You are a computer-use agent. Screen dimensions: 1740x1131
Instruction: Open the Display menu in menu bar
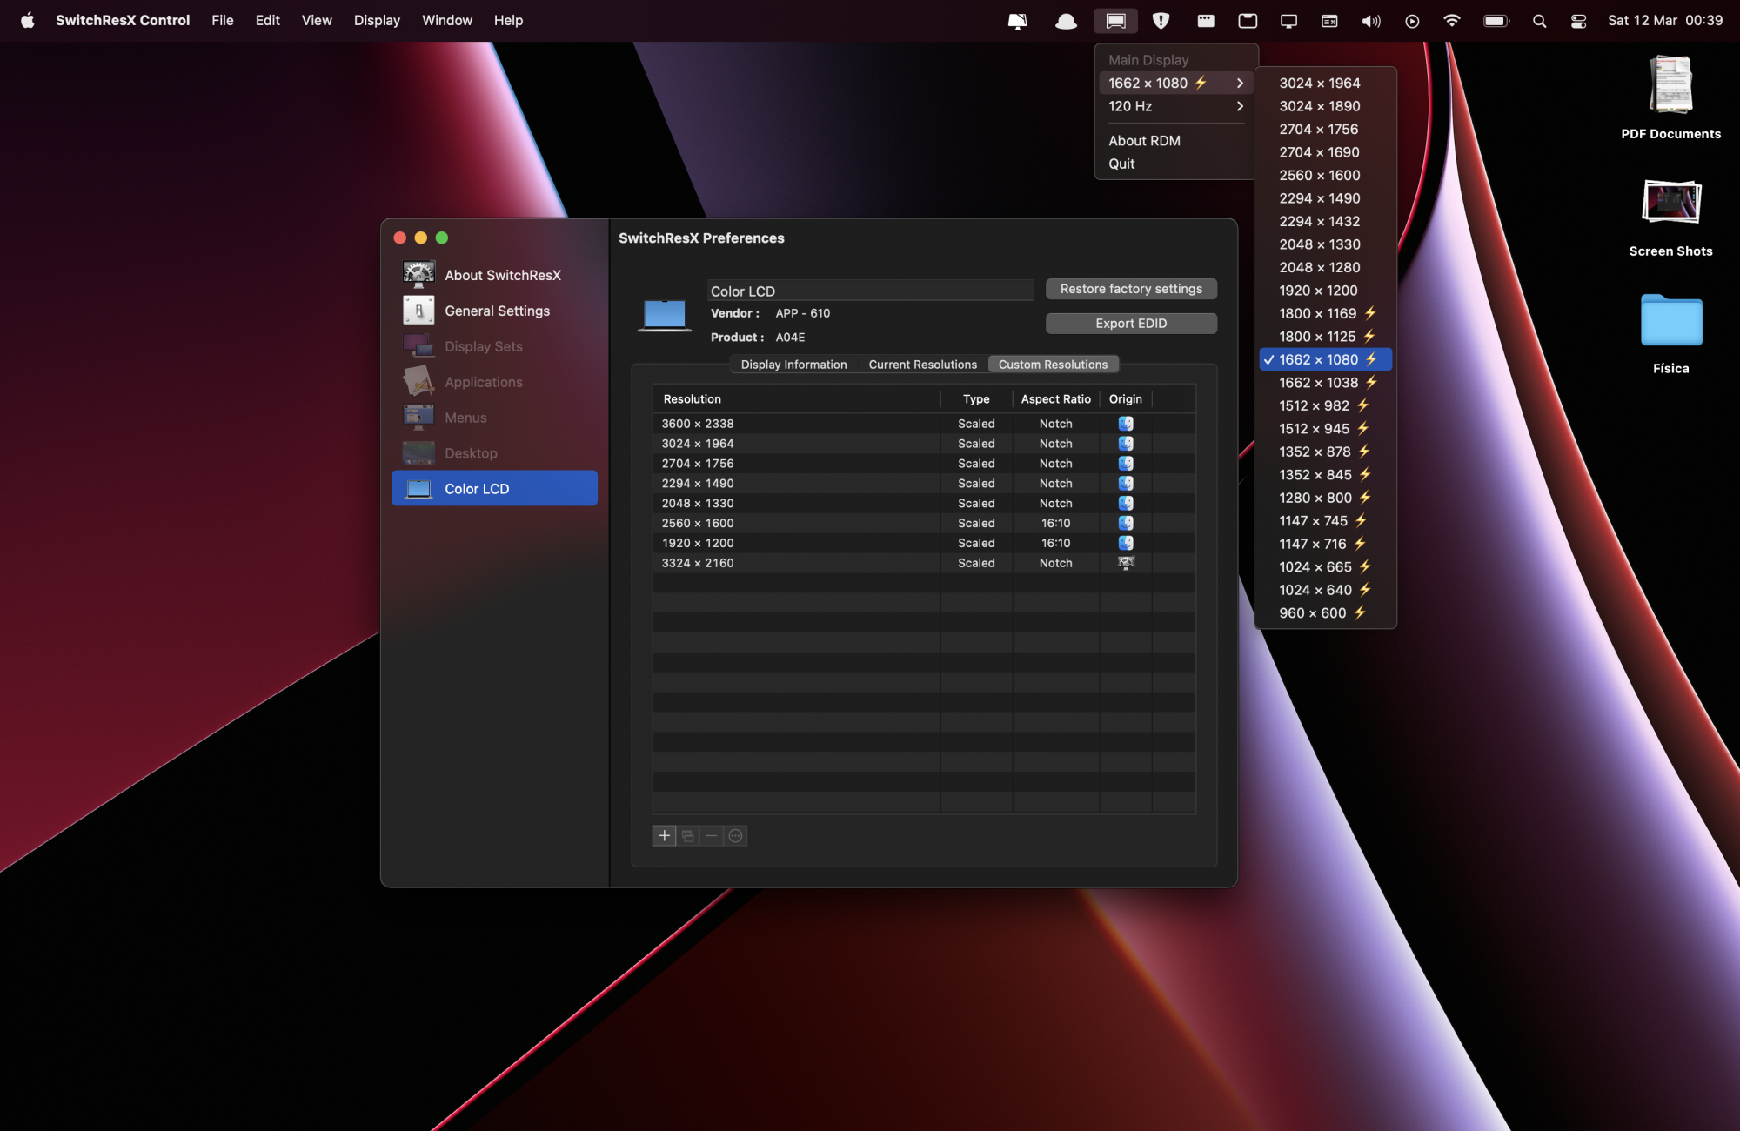pos(377,21)
